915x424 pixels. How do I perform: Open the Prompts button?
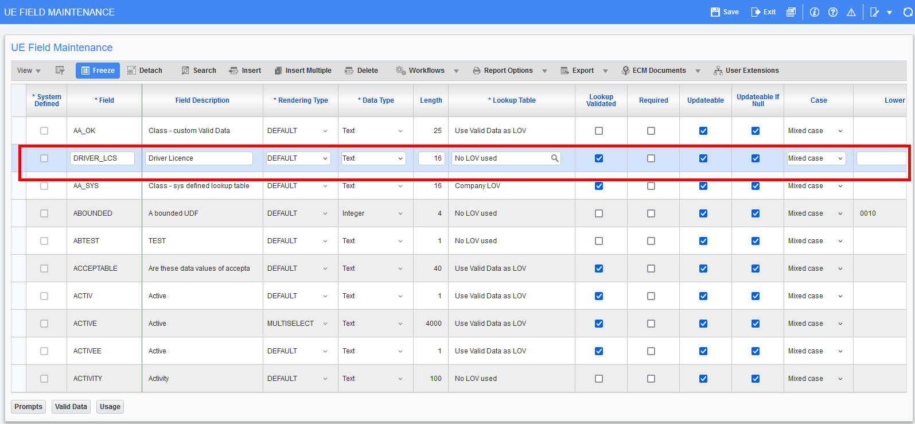tap(29, 407)
